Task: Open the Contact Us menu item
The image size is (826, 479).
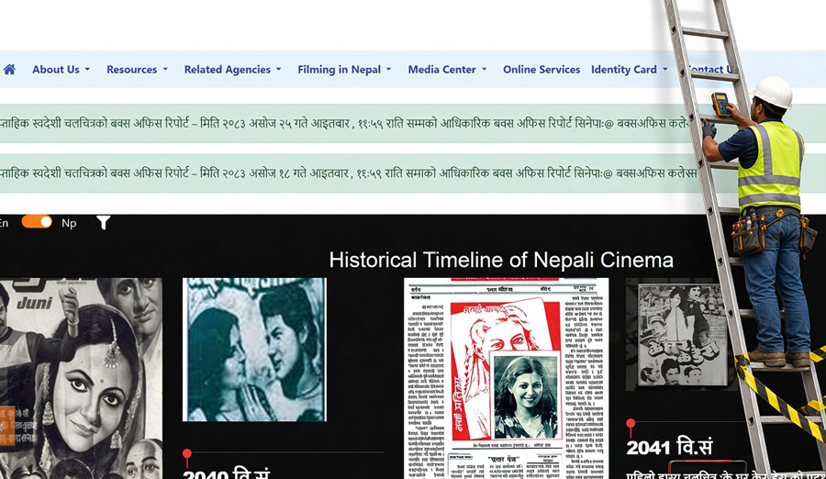Action: (x=710, y=70)
